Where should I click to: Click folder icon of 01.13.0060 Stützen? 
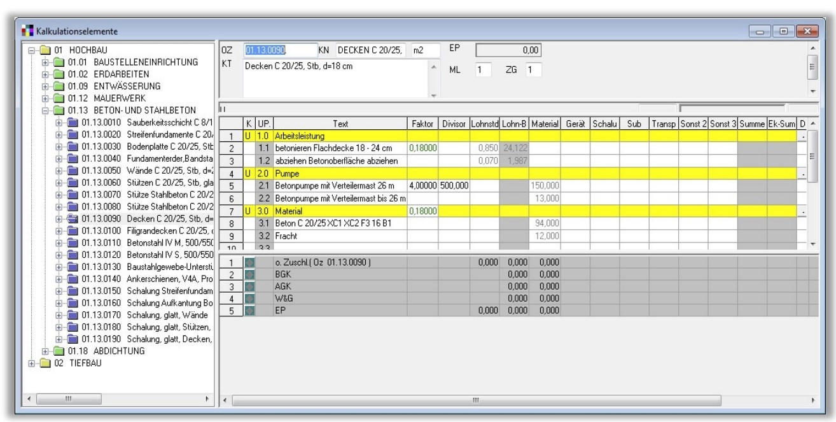[x=72, y=182]
